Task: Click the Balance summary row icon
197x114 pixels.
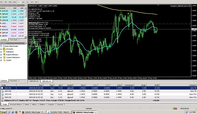Action: (x=3, y=100)
